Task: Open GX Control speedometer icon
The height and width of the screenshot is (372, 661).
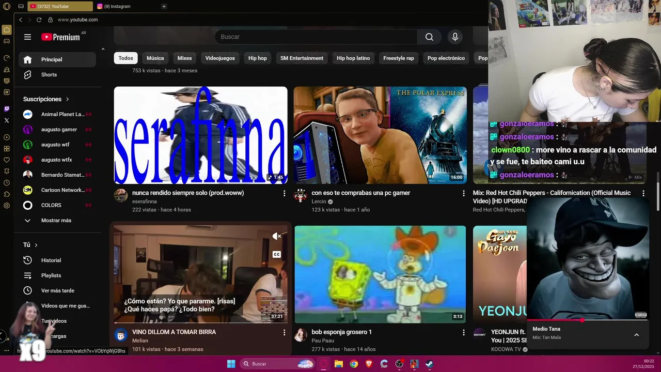Action: coord(7,58)
